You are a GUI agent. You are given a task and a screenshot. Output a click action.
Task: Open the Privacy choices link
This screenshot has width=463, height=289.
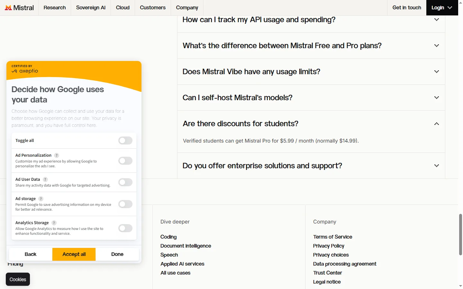[331, 255]
